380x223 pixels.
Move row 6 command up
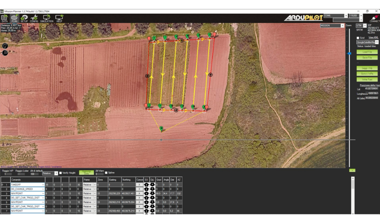(146, 206)
